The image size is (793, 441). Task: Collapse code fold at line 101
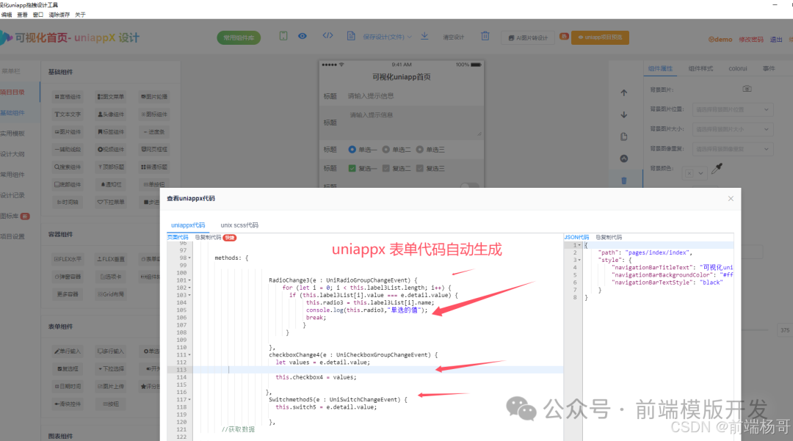189,280
